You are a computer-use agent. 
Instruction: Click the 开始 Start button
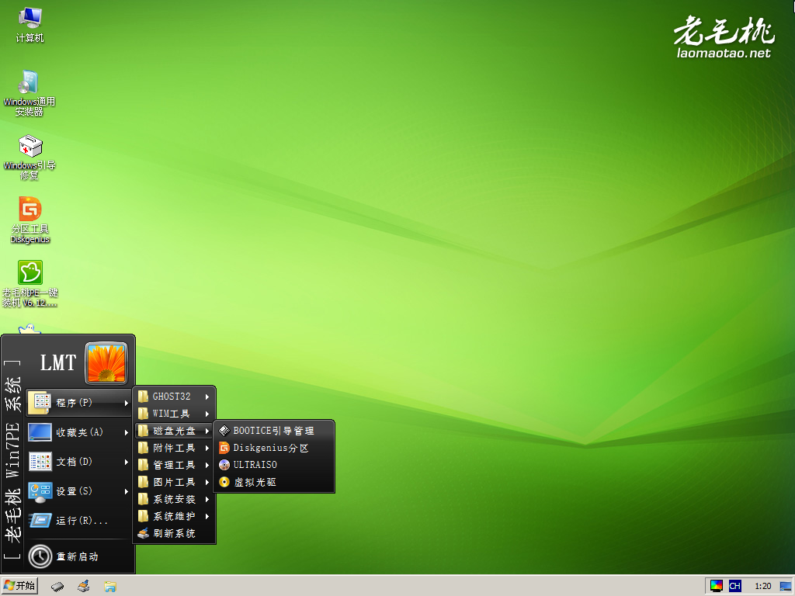click(x=19, y=586)
